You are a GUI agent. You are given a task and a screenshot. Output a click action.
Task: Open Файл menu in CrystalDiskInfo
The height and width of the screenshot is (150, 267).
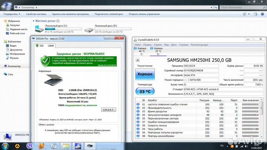[138, 45]
